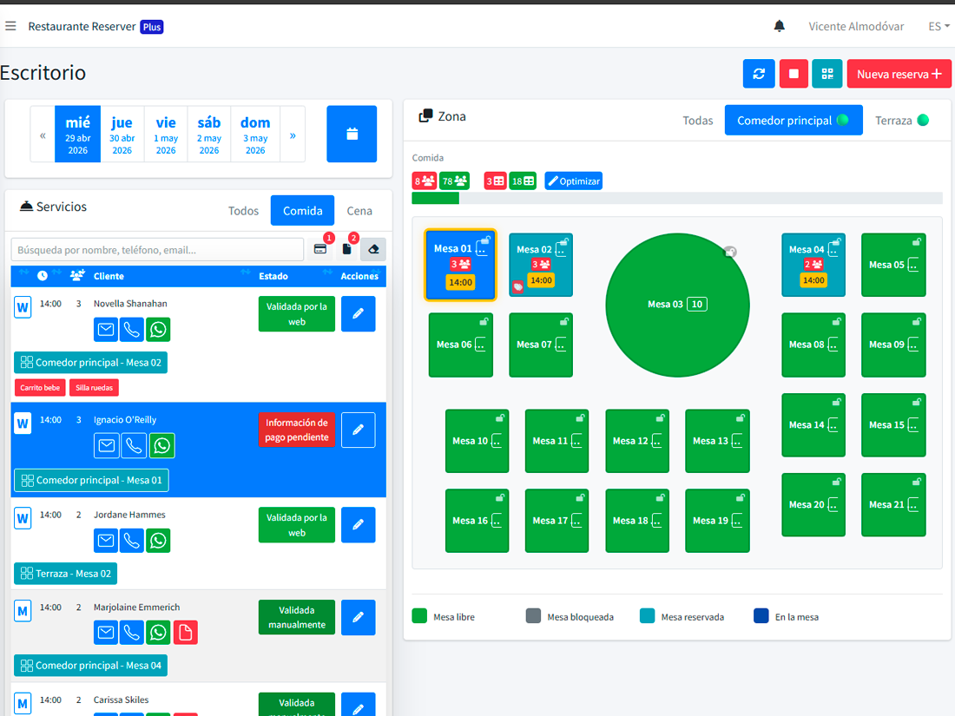Select date vie 1 may 2026
955x716 pixels.
(x=166, y=135)
